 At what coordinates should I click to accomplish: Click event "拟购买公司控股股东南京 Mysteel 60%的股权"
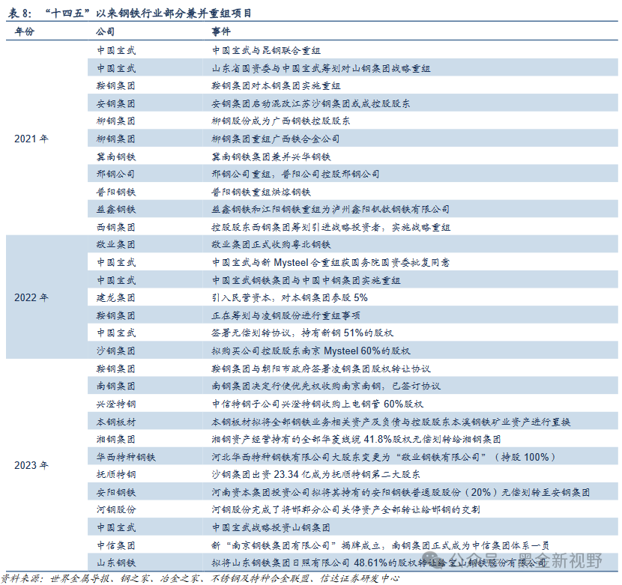311,351
